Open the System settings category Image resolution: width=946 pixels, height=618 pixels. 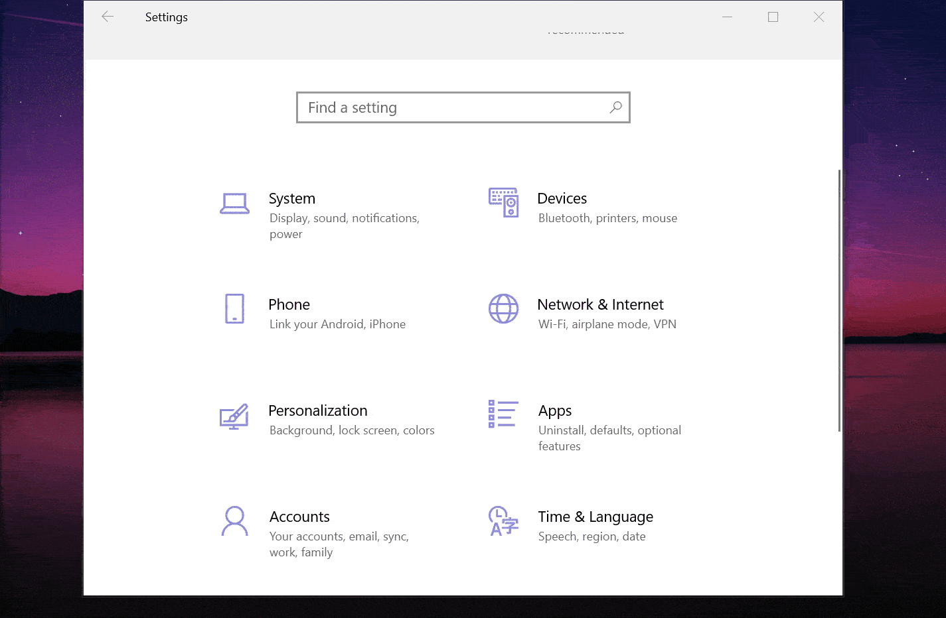pyautogui.click(x=292, y=198)
